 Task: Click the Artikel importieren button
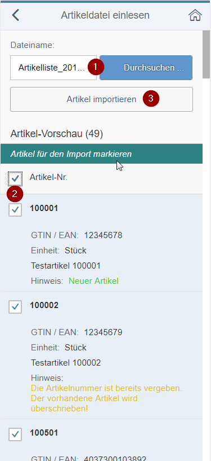tap(101, 99)
